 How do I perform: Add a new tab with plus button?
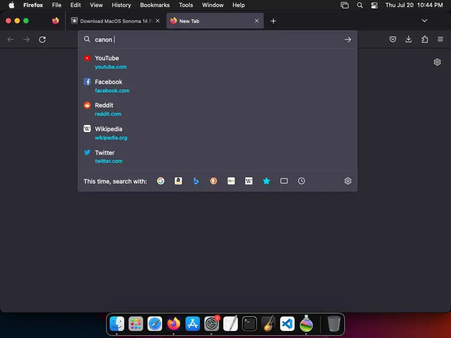click(273, 21)
